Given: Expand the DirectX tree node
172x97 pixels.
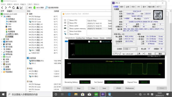Looking at the screenshot, I should pos(2,57).
